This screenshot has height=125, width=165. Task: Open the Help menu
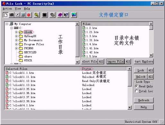pyautogui.click(x=27, y=8)
